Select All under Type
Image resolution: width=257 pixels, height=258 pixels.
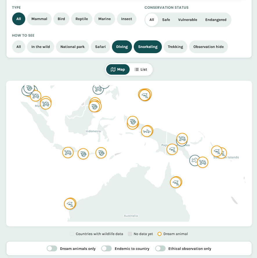point(19,19)
